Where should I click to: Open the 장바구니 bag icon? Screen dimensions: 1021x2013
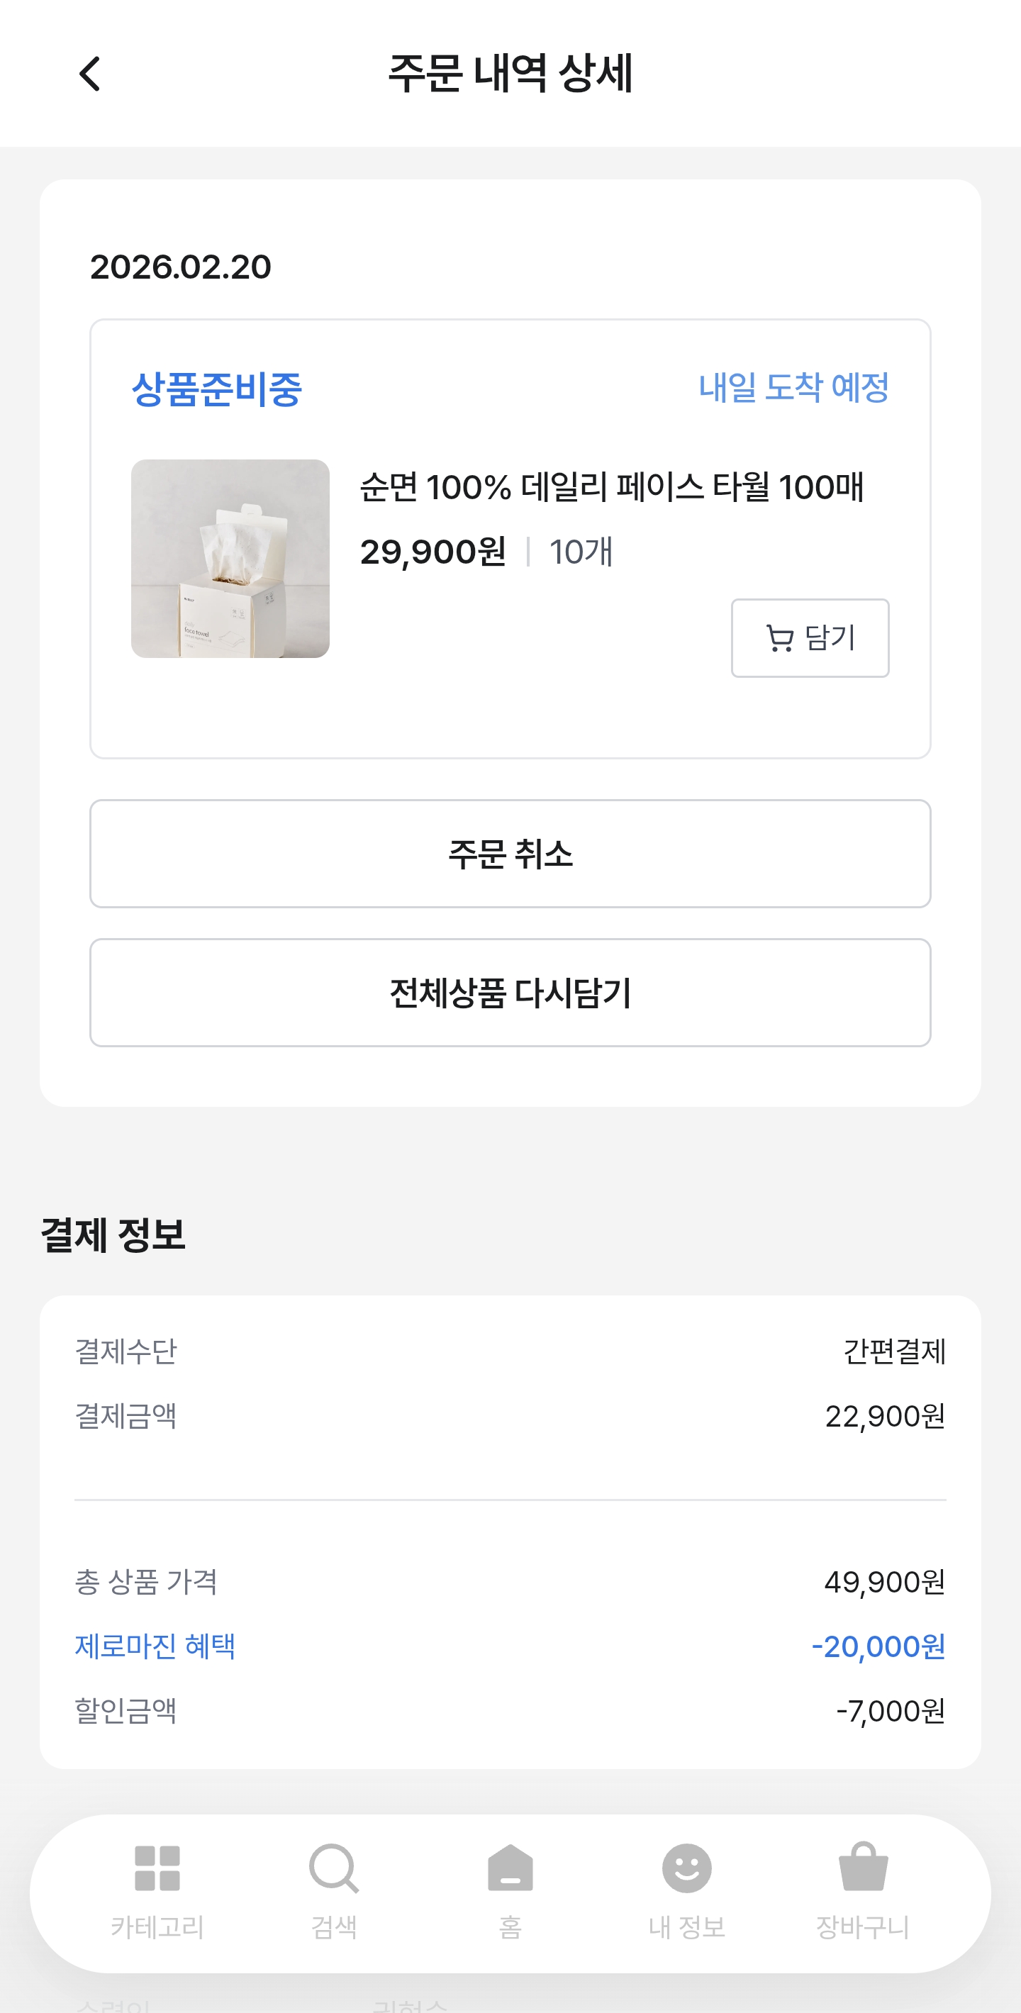point(863,1867)
